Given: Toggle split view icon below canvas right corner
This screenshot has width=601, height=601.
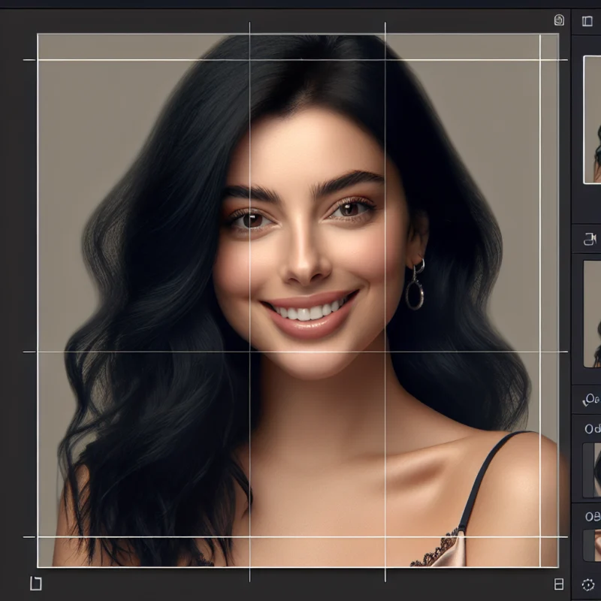Looking at the screenshot, I should (558, 584).
